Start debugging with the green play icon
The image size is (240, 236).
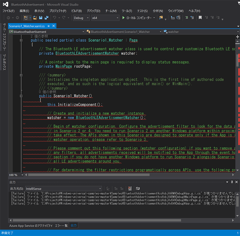124,18
